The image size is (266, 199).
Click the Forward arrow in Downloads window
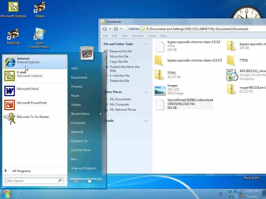tap(116, 29)
